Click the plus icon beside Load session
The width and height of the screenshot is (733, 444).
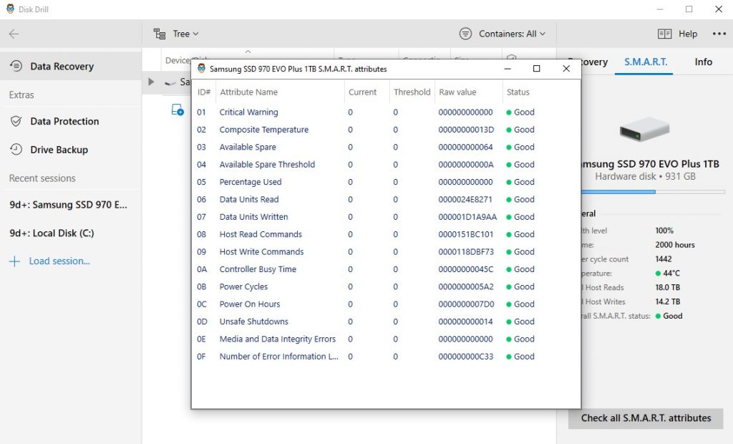coord(14,261)
